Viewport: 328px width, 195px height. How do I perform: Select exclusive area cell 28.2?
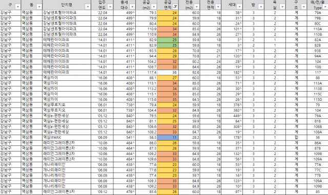click(x=189, y=138)
